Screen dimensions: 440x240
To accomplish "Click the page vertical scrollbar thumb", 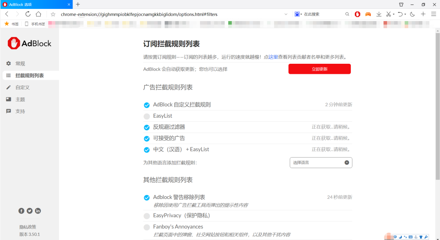I will [x=438, y=106].
